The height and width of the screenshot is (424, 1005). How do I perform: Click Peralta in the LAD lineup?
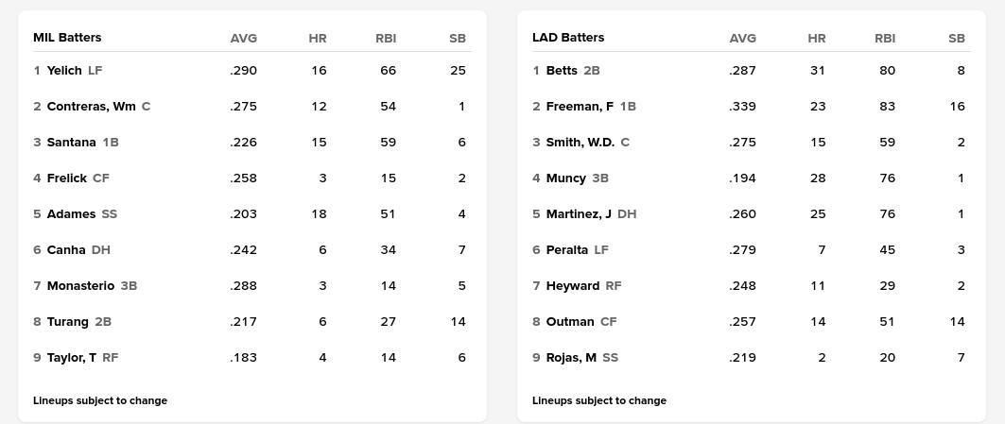[x=567, y=250]
